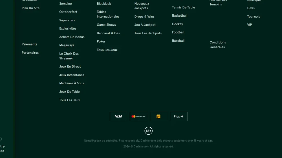Go to Paiements page

[30, 44]
